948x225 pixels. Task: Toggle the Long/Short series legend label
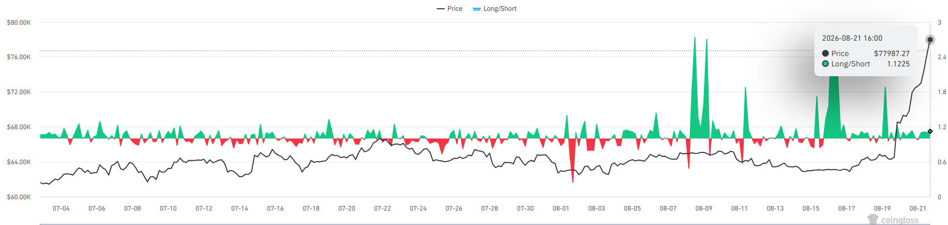[x=500, y=9]
